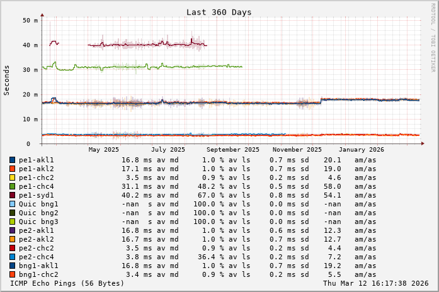Image resolution: width=439 pixels, height=292 pixels.
Task: Click the bng1-chc2 legend color box
Action: [12, 274]
